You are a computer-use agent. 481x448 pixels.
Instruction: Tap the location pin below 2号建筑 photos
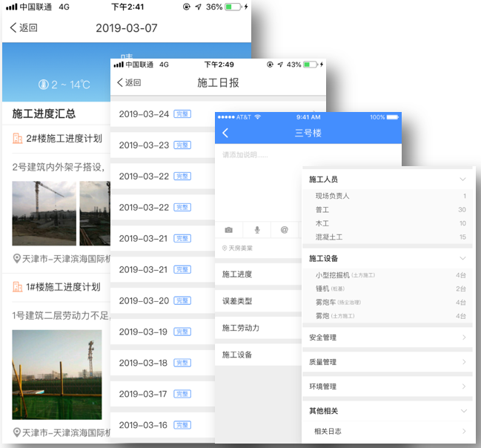[17, 259]
